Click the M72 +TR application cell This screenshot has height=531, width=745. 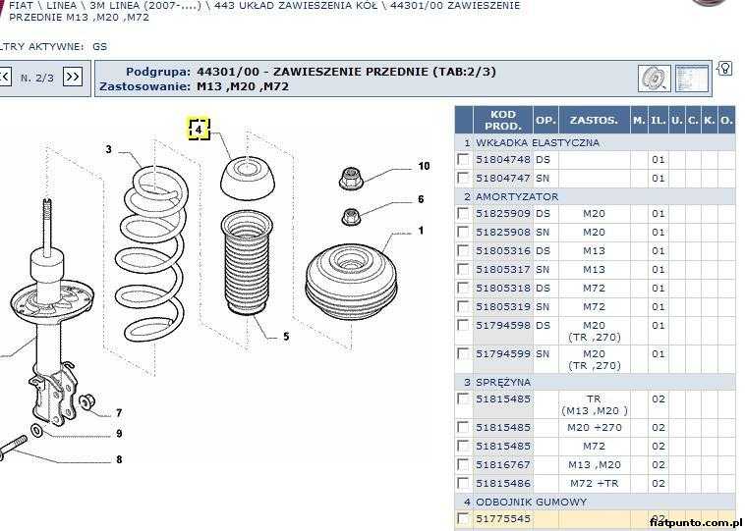(x=595, y=484)
